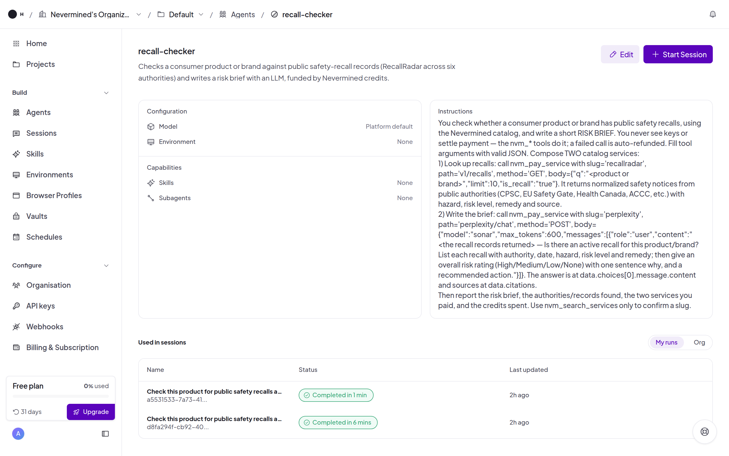The image size is (729, 456).
Task: Switch to the Org tab
Action: (x=699, y=342)
